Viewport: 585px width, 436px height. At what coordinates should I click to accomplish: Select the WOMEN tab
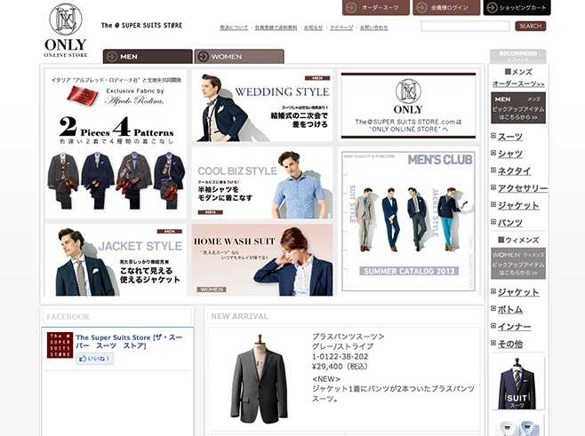pos(239,57)
